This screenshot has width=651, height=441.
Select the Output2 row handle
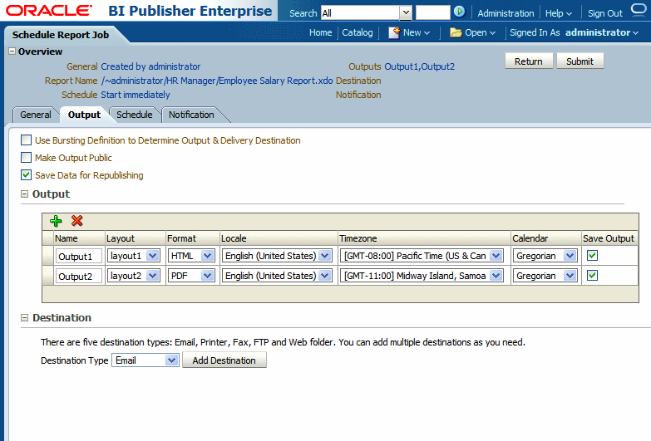click(x=47, y=276)
